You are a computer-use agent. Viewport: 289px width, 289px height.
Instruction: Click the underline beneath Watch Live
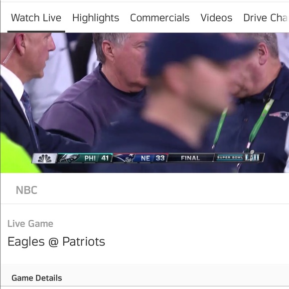(36, 32)
